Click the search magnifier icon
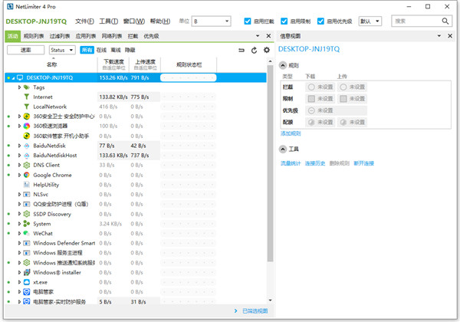This screenshot has width=460, height=322. pos(445,21)
